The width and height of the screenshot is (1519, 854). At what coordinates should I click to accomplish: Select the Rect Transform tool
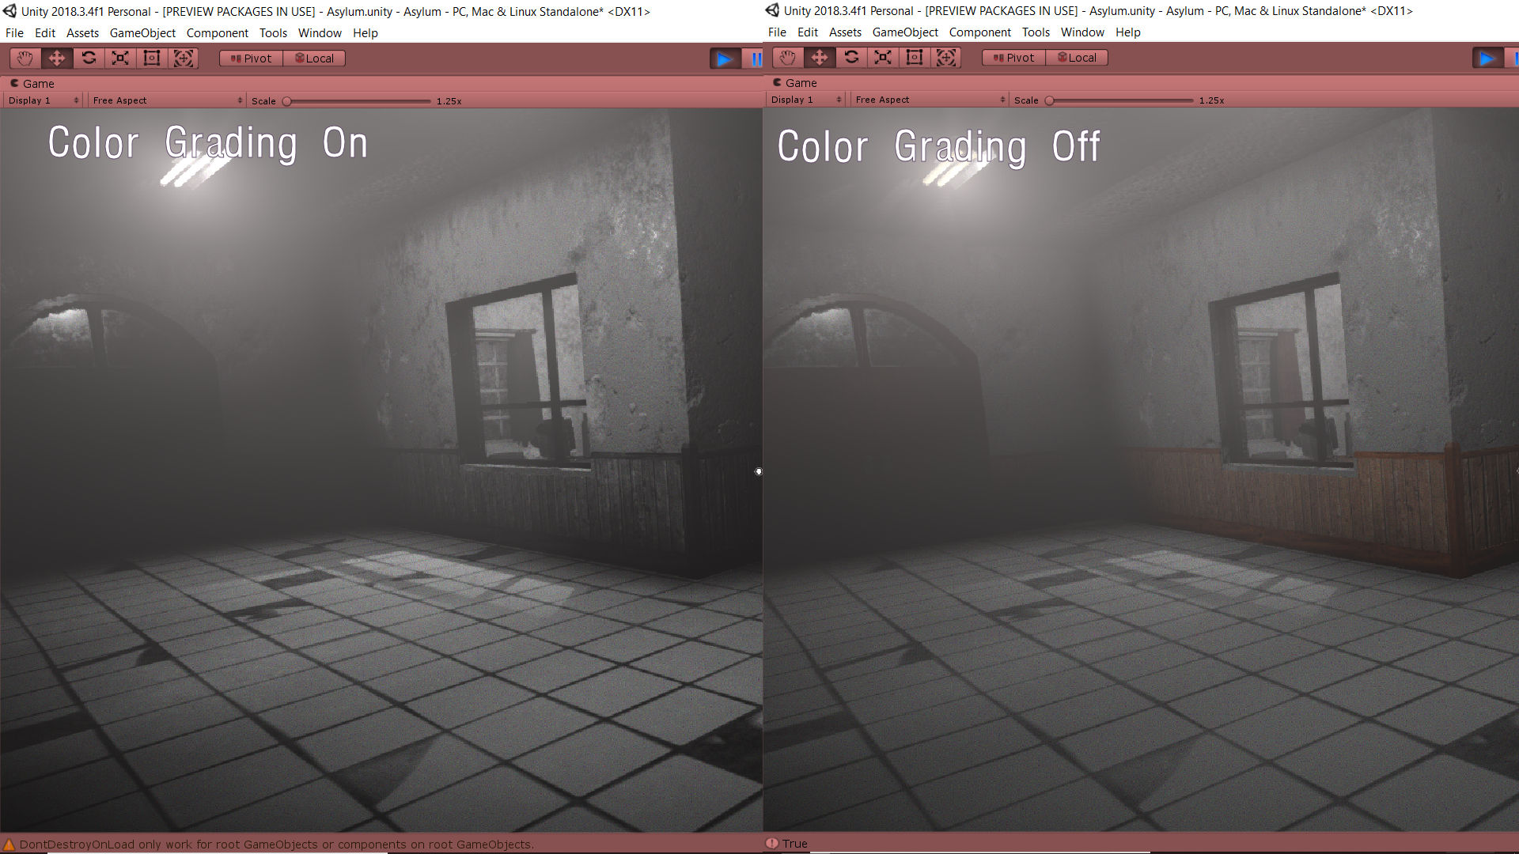[x=151, y=58]
